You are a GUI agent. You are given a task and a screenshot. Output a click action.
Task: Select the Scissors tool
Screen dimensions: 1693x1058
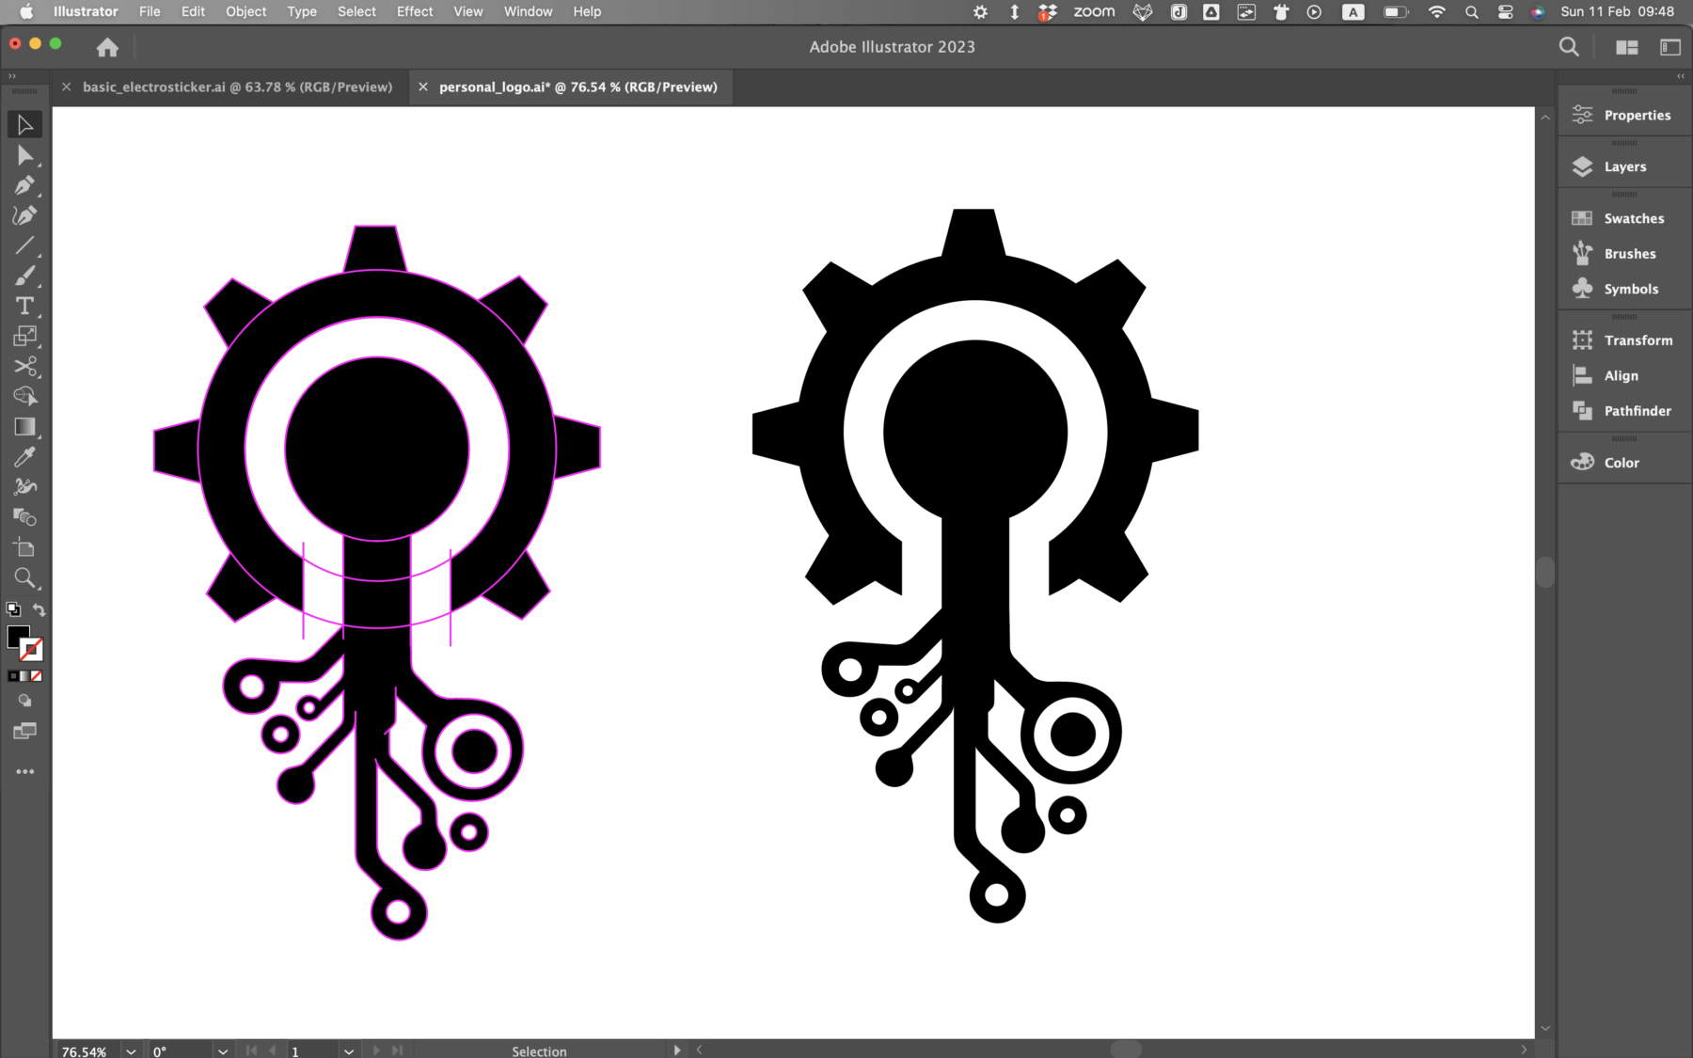24,366
